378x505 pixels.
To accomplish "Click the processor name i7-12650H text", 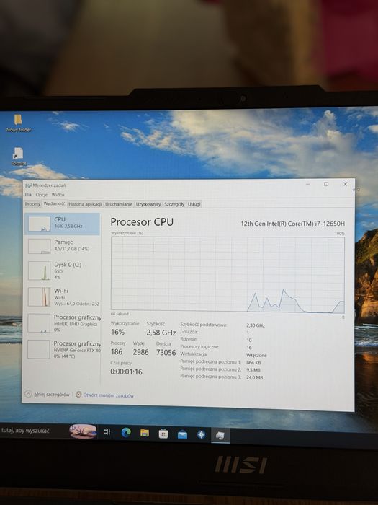I will pyautogui.click(x=293, y=224).
